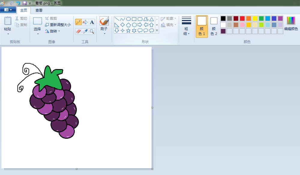This screenshot has width=300, height=175.
Task: Expand the shapes gallery more arrow
Action: 157,30
